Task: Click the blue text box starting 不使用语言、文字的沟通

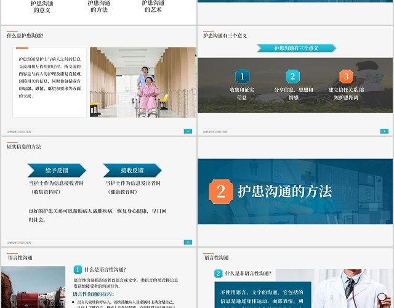Action: (263, 294)
